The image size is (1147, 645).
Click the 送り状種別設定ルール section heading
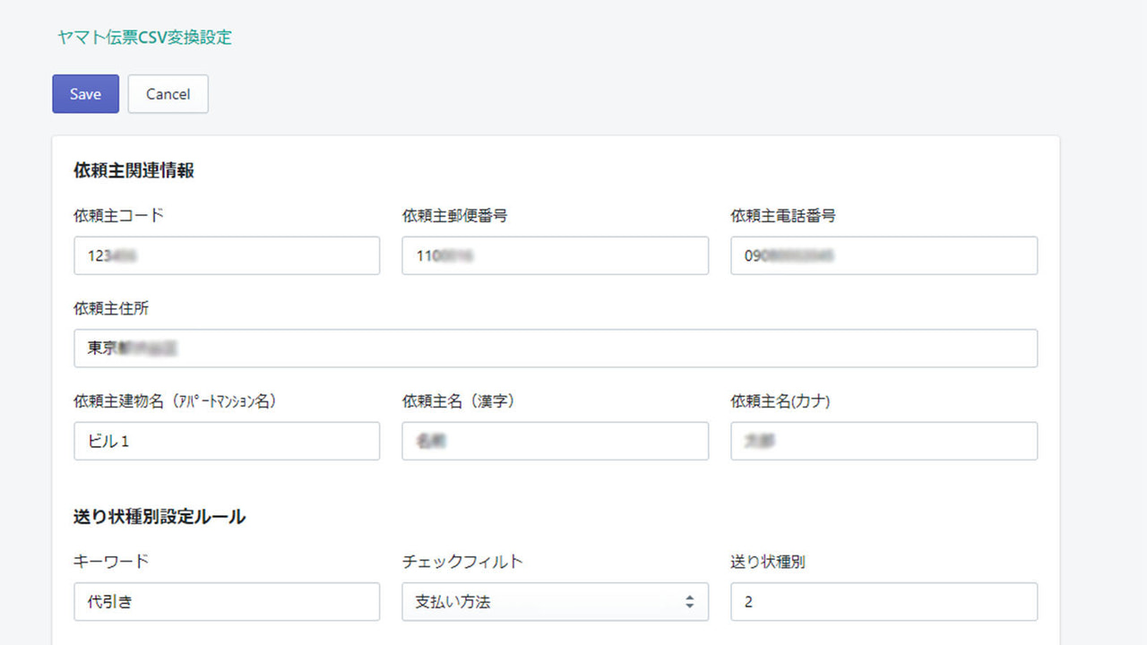157,516
